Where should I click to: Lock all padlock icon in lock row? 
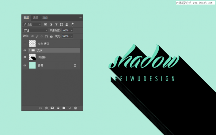[51, 36]
